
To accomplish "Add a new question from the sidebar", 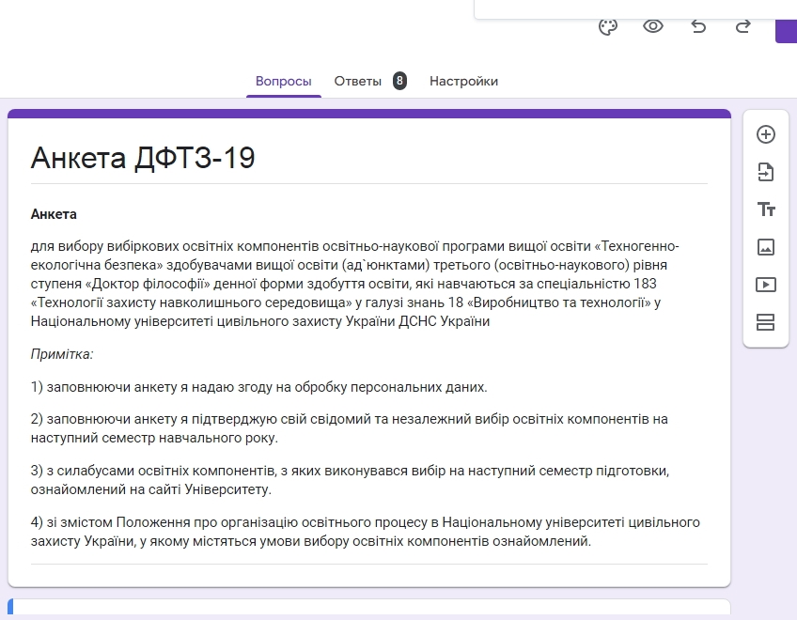I will click(x=766, y=134).
